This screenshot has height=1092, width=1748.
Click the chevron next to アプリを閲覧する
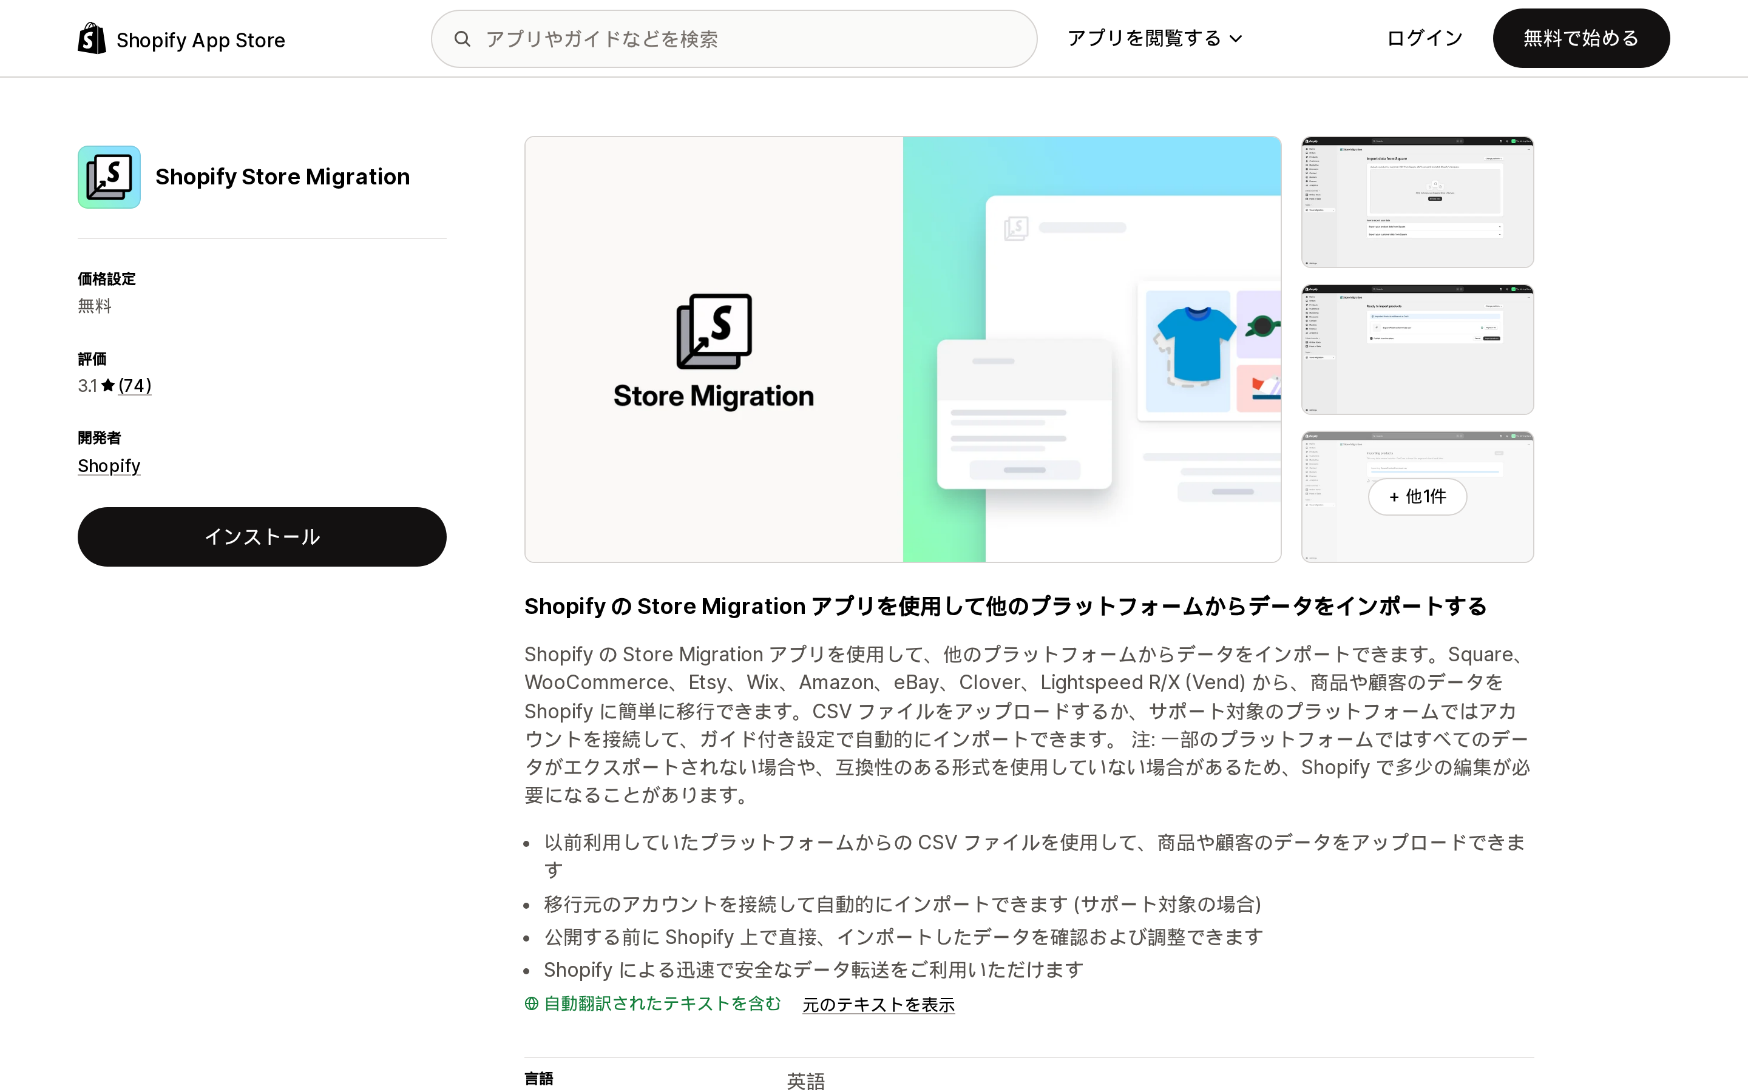point(1236,39)
